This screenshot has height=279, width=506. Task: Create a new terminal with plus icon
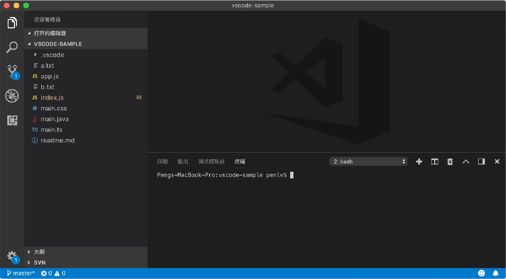[419, 161]
